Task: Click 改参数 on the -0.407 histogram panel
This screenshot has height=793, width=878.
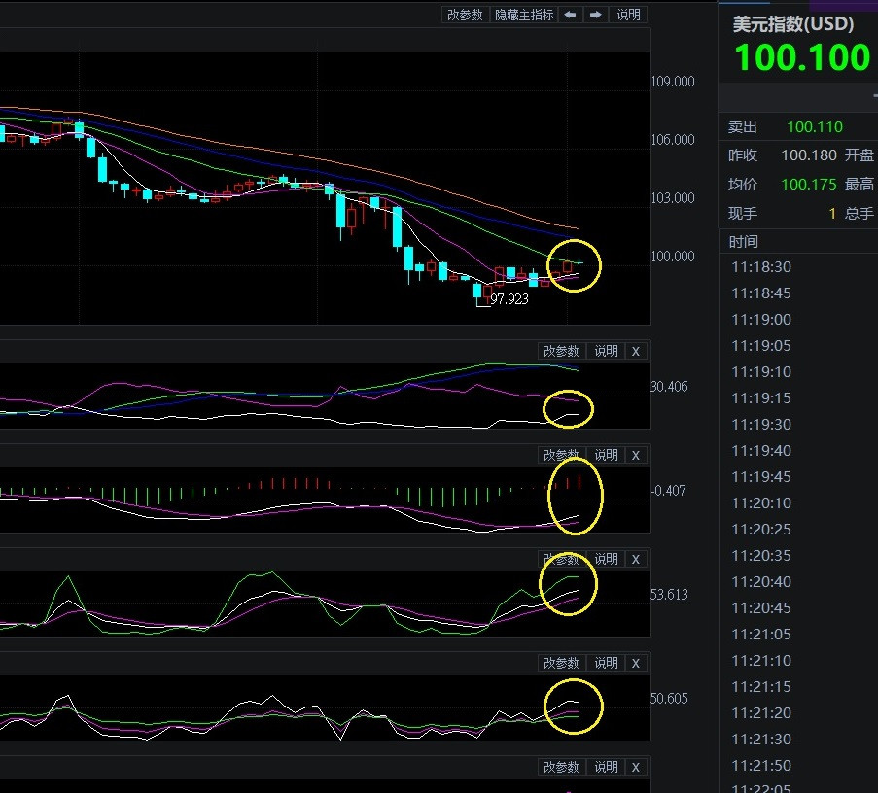Action: (x=561, y=455)
